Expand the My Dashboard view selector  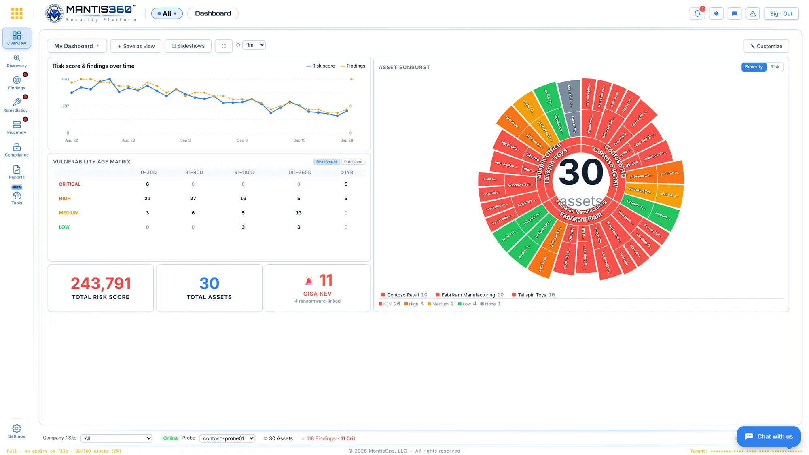77,46
